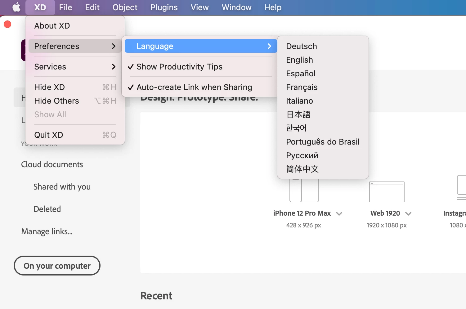Expand the Services submenu
The image size is (466, 309).
75,67
